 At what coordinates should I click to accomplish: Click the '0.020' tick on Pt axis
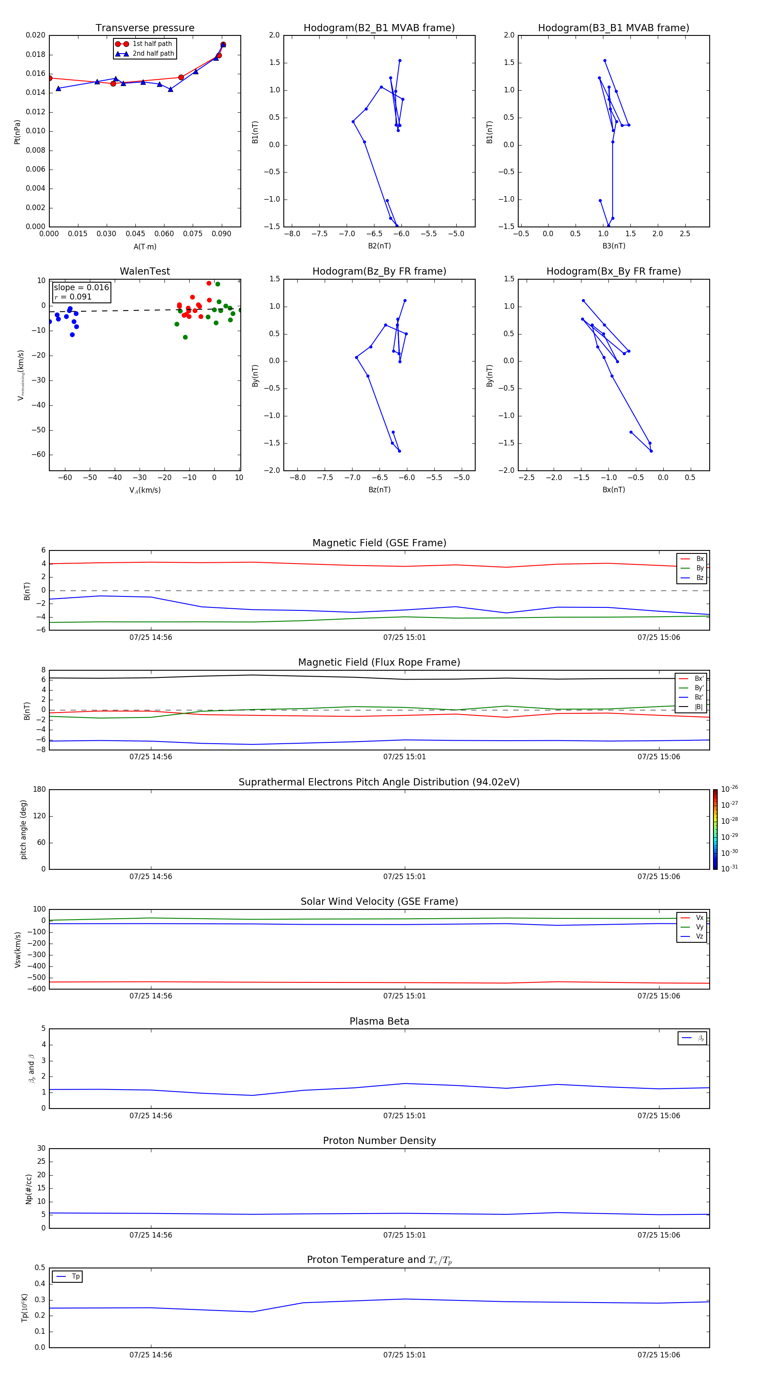click(x=36, y=35)
